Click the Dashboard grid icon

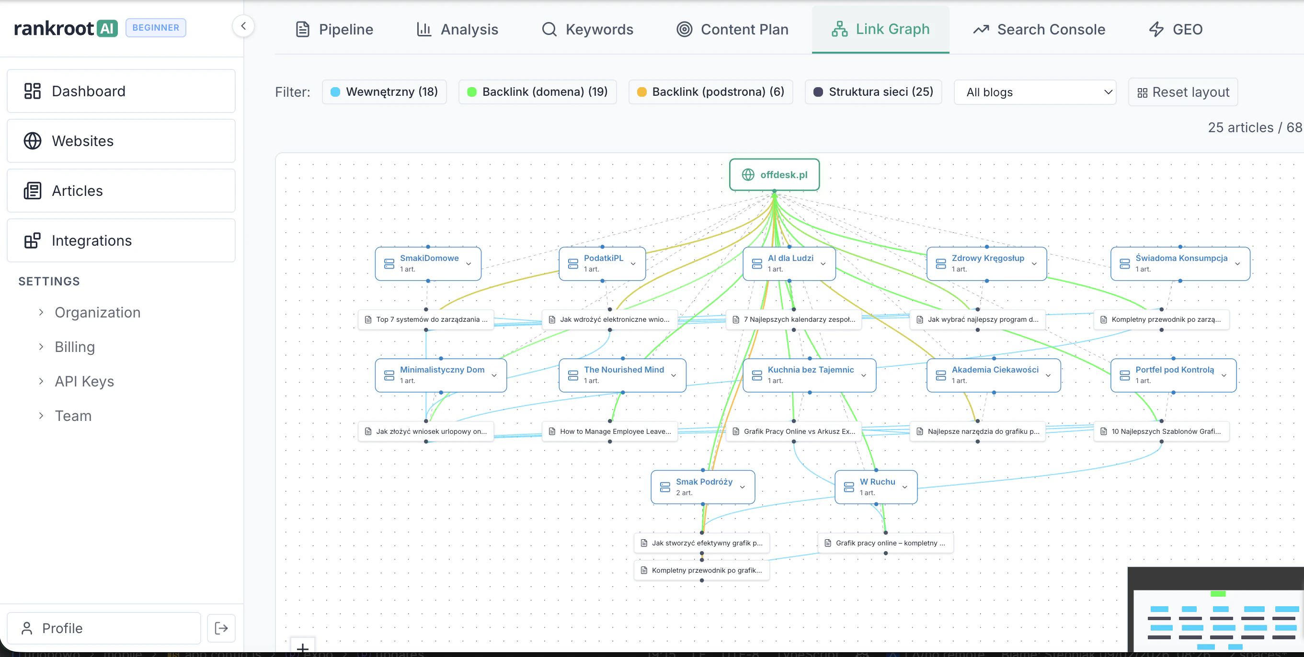33,91
